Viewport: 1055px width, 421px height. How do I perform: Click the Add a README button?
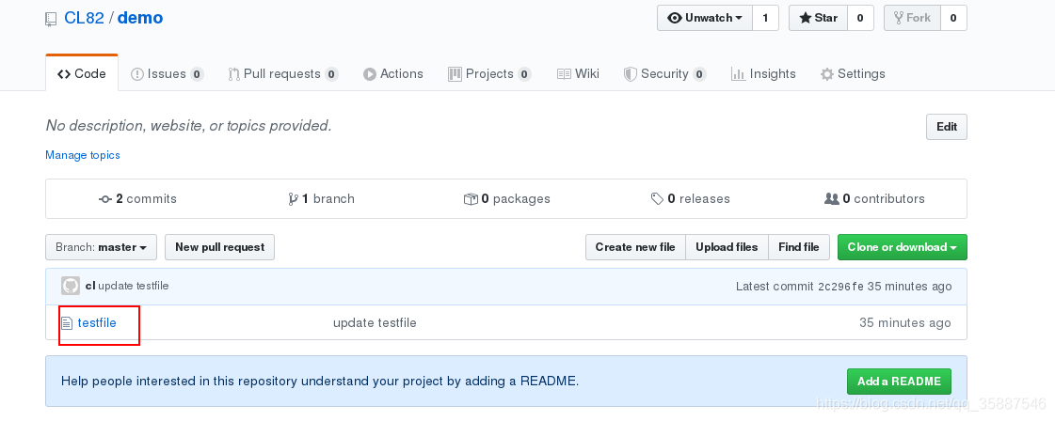pyautogui.click(x=899, y=382)
